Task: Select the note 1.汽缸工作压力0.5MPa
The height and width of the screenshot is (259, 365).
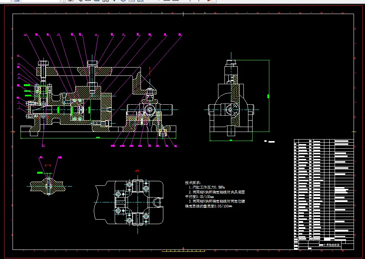Action: click(x=207, y=187)
